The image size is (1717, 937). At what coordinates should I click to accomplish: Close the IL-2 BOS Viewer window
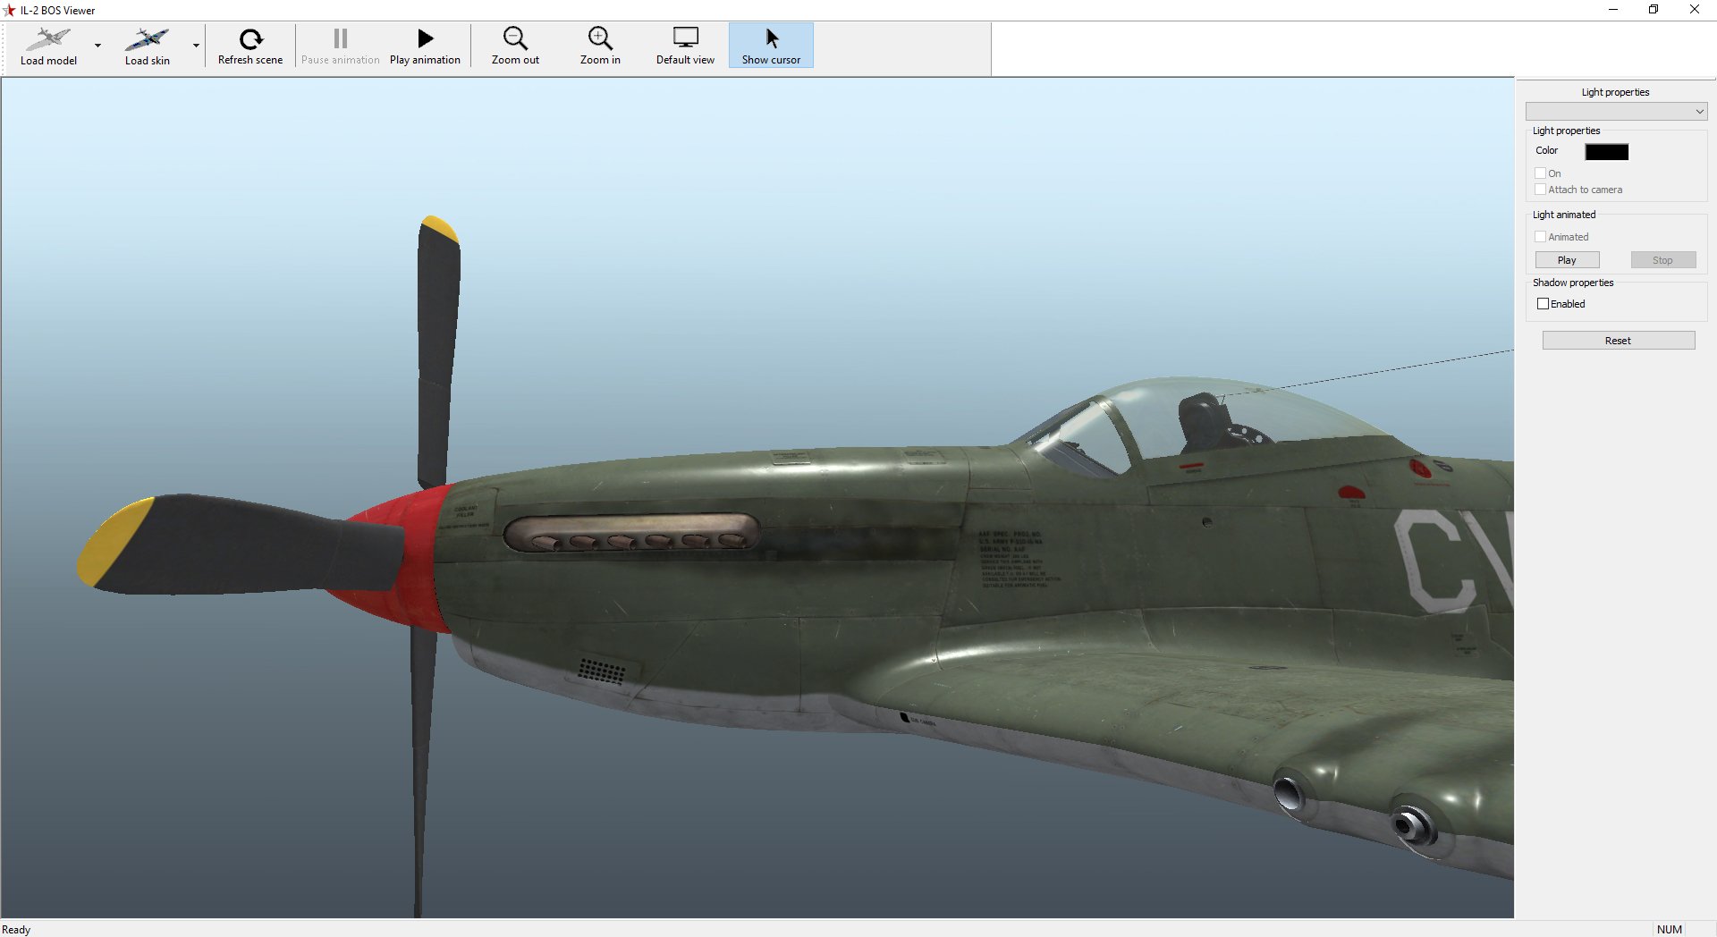coord(1695,10)
